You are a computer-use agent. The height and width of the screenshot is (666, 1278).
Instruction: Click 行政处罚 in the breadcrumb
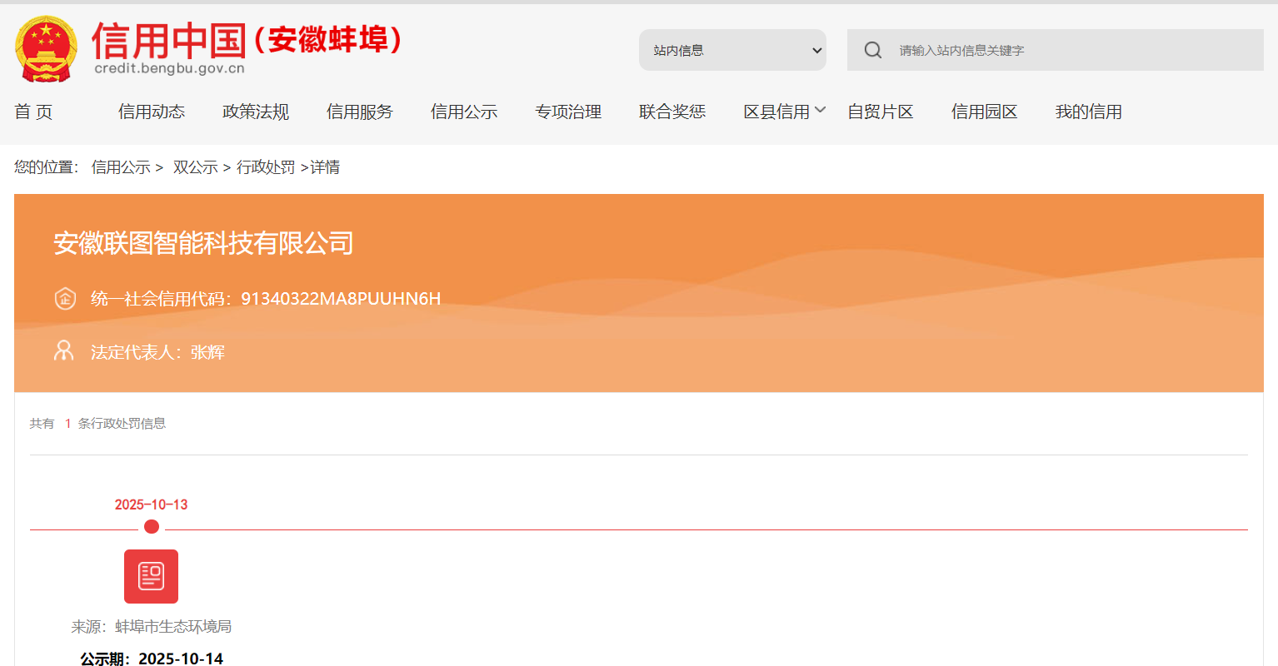[266, 167]
